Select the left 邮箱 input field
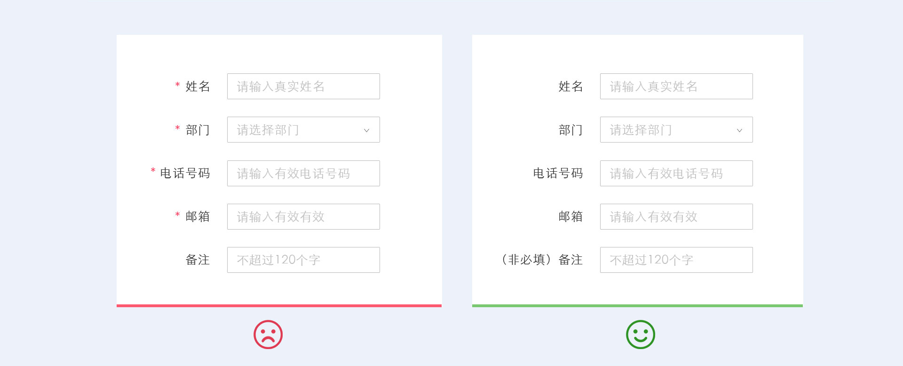Image resolution: width=903 pixels, height=366 pixels. coord(303,217)
